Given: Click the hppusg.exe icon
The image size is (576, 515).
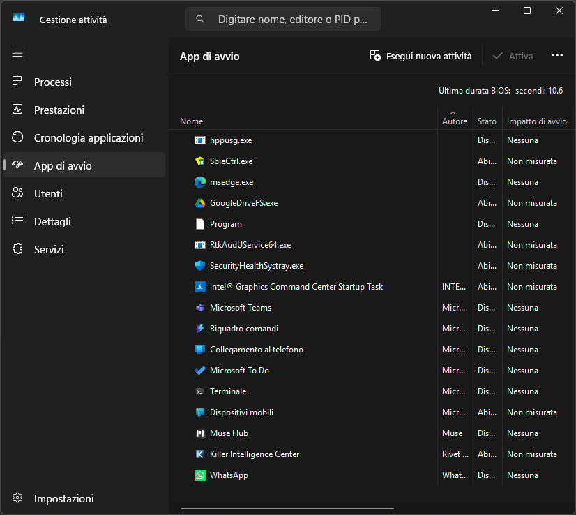Looking at the screenshot, I should click(x=200, y=140).
